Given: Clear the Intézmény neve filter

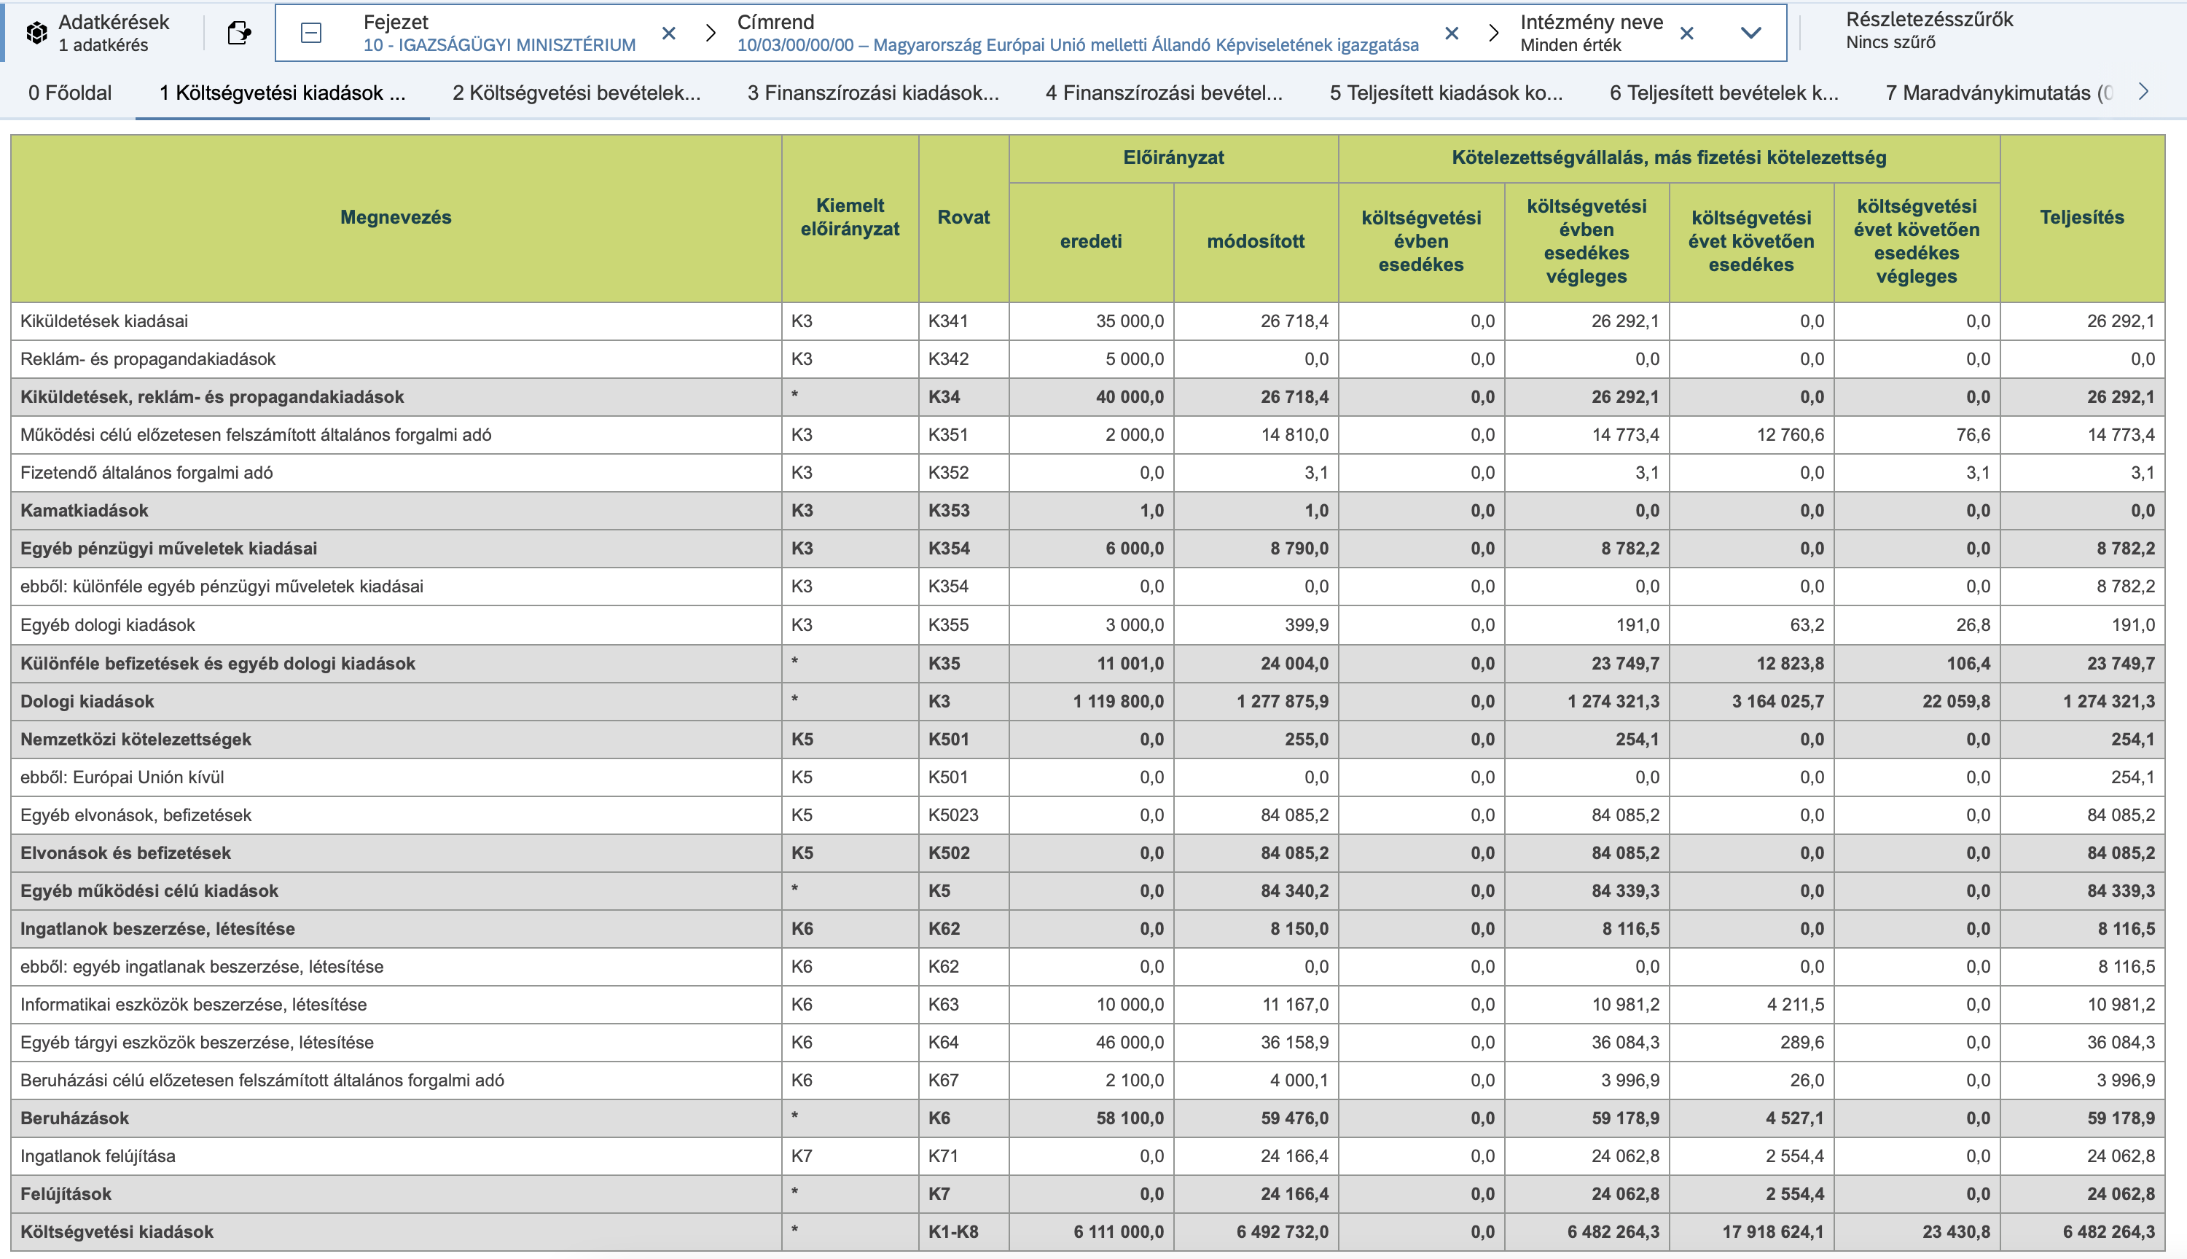Looking at the screenshot, I should 1686,33.
